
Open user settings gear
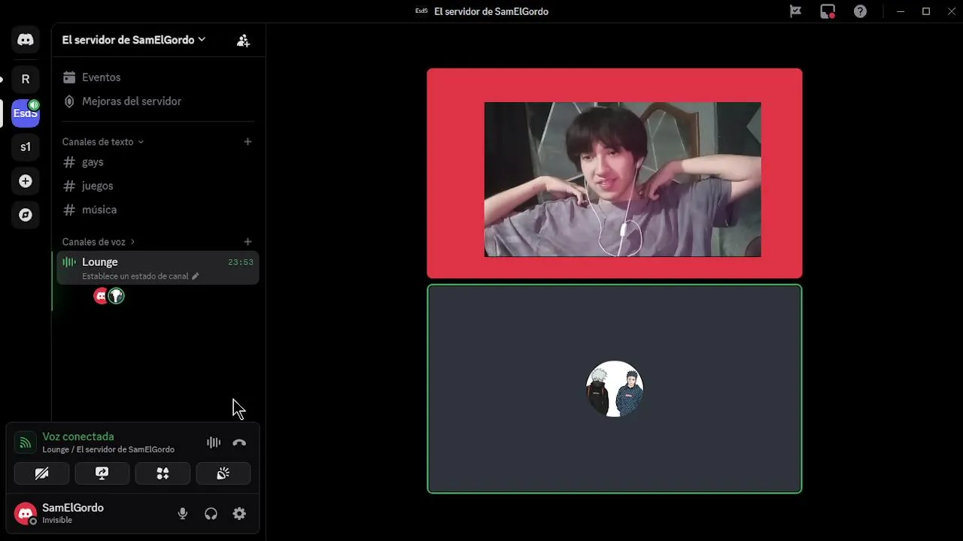pos(239,514)
